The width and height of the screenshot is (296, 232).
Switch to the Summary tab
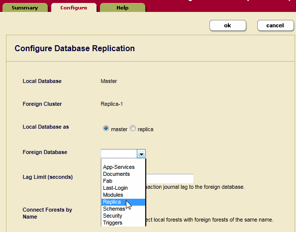(x=25, y=8)
